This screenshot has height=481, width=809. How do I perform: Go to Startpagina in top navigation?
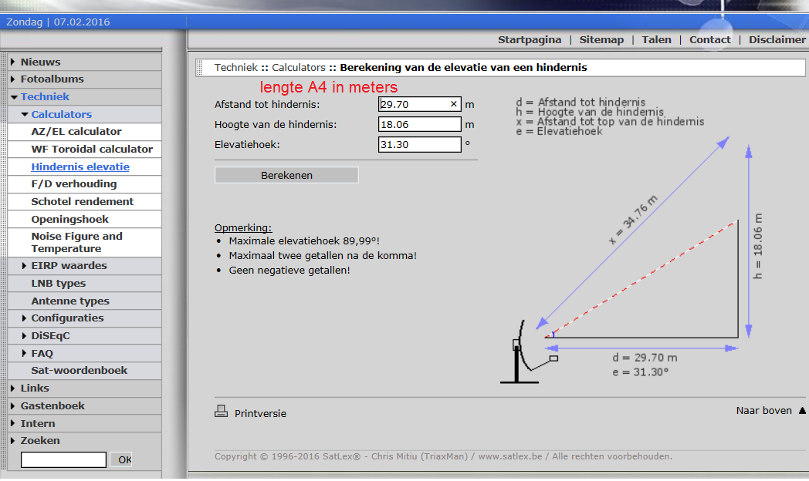click(x=530, y=39)
